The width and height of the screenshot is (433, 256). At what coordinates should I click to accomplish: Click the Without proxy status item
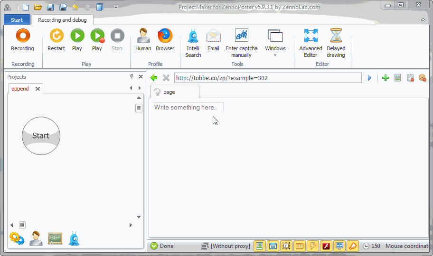[226, 246]
